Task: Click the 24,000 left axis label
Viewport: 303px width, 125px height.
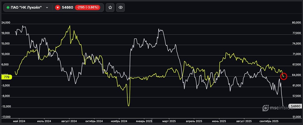Action: (6, 23)
